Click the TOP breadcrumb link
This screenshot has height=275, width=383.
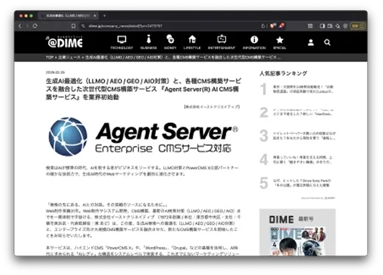pos(49,57)
